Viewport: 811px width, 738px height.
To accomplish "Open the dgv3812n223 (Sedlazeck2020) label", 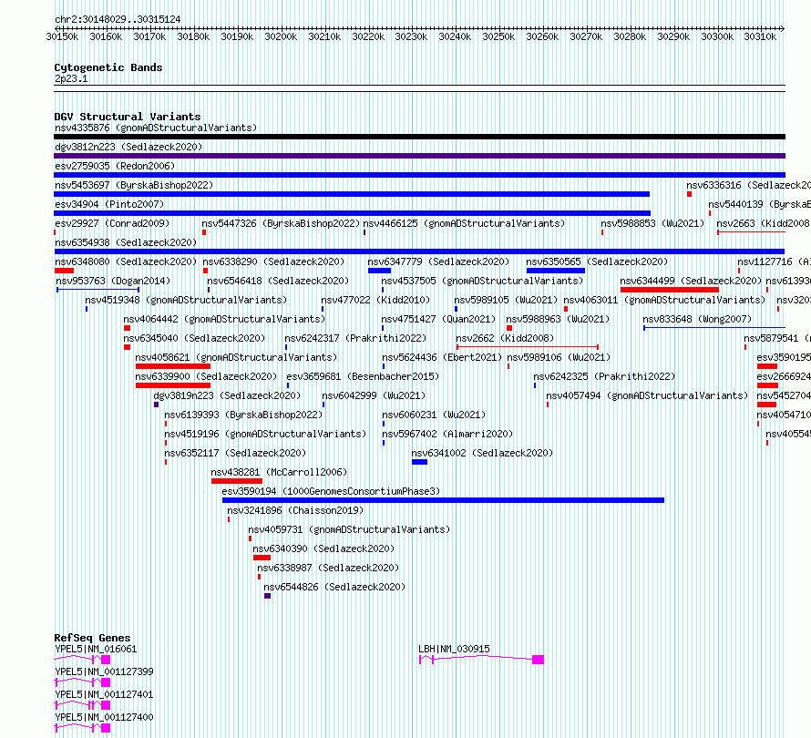I will click(x=128, y=147).
